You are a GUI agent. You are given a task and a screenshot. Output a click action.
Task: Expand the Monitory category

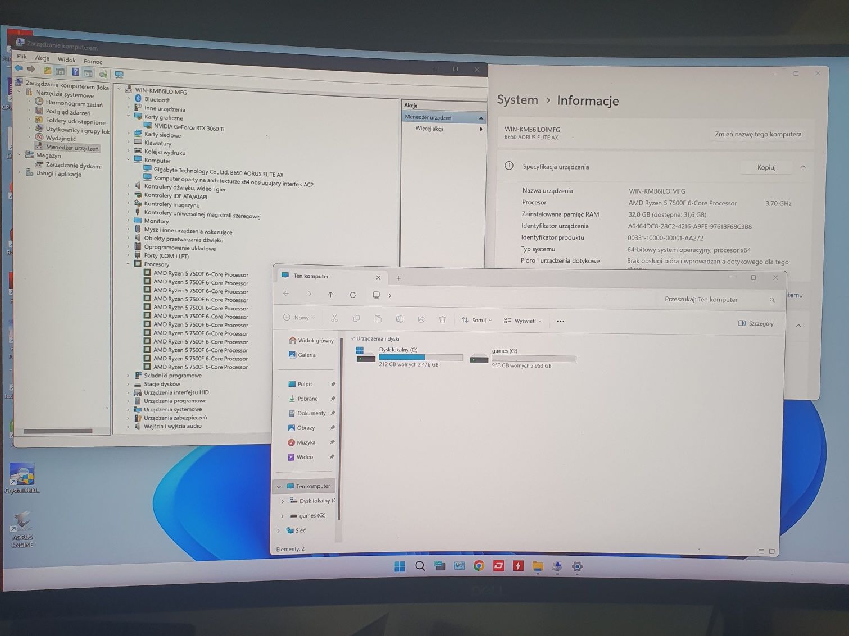pos(129,221)
